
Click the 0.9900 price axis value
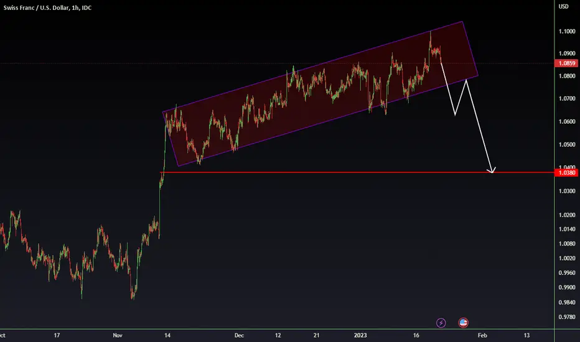point(567,287)
